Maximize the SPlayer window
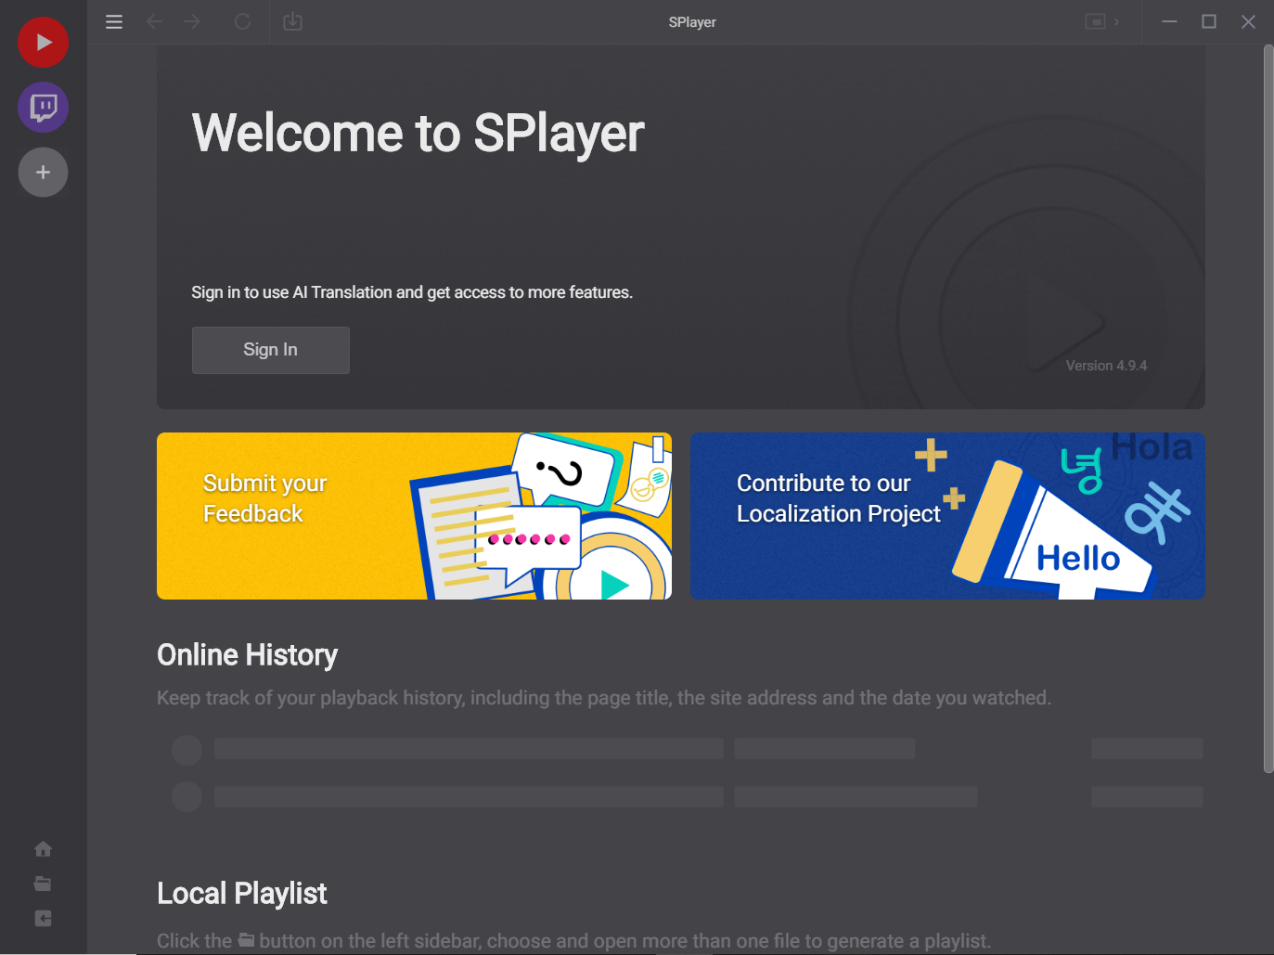 click(x=1209, y=21)
